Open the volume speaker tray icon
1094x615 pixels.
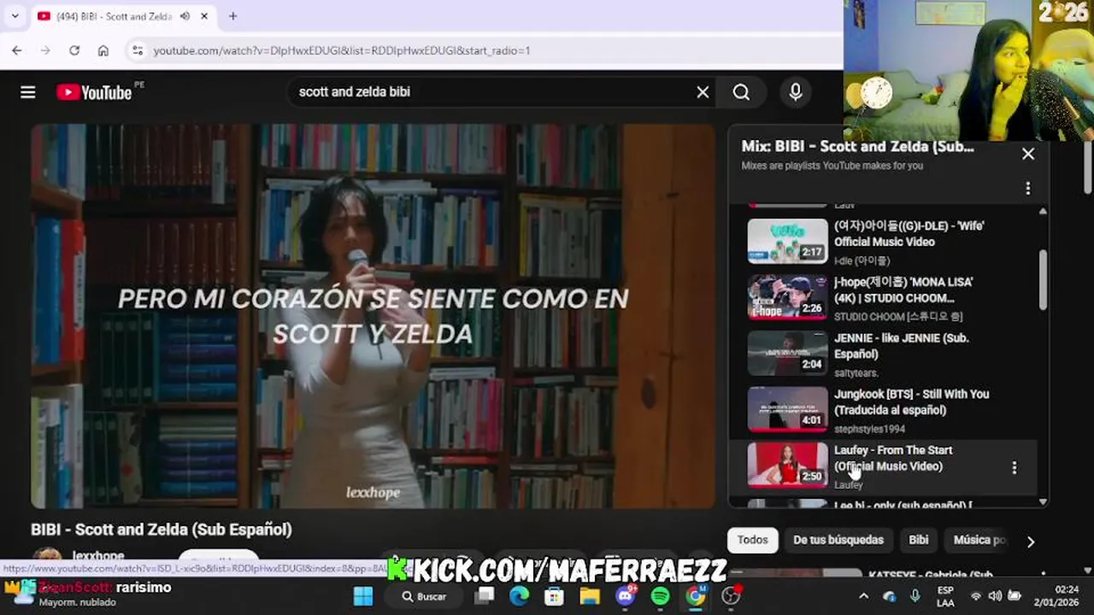pyautogui.click(x=995, y=596)
